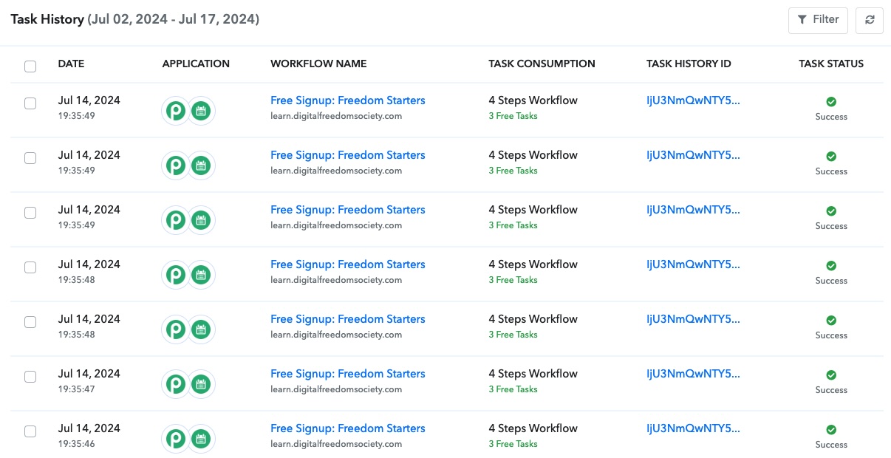Click the success status icon in last row
This screenshot has width=891, height=458.
(831, 430)
